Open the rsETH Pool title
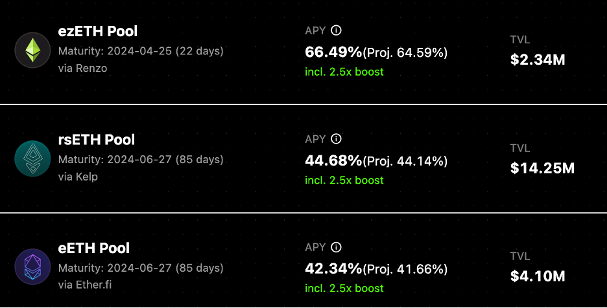607x308 pixels. (97, 140)
